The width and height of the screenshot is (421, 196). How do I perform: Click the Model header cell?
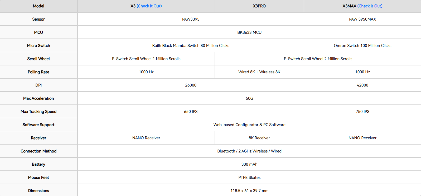(x=38, y=6)
